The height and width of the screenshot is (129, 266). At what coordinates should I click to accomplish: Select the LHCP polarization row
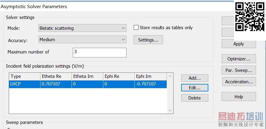88,84
